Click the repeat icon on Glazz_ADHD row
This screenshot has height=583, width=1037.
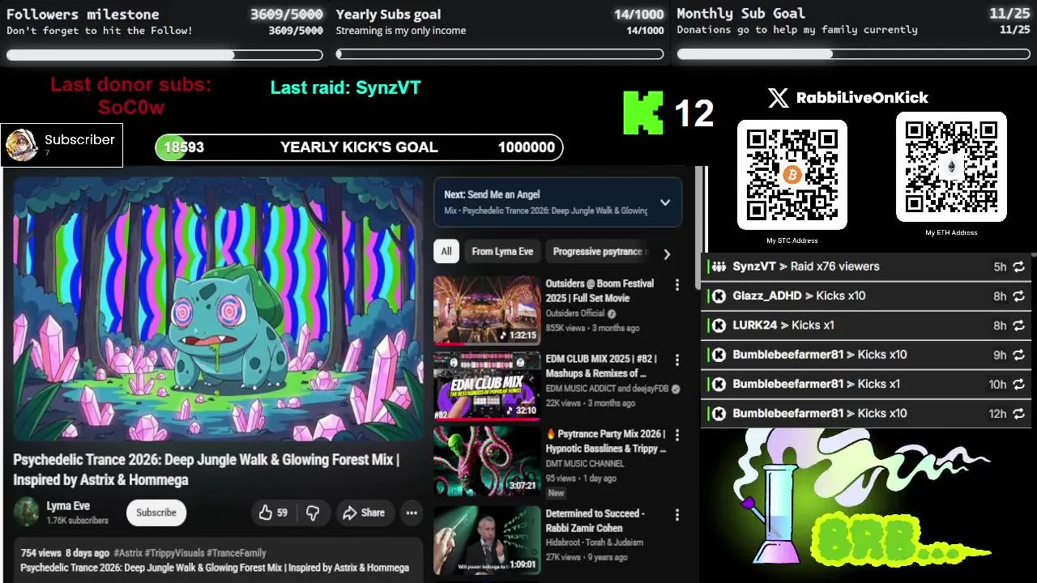[1019, 296]
